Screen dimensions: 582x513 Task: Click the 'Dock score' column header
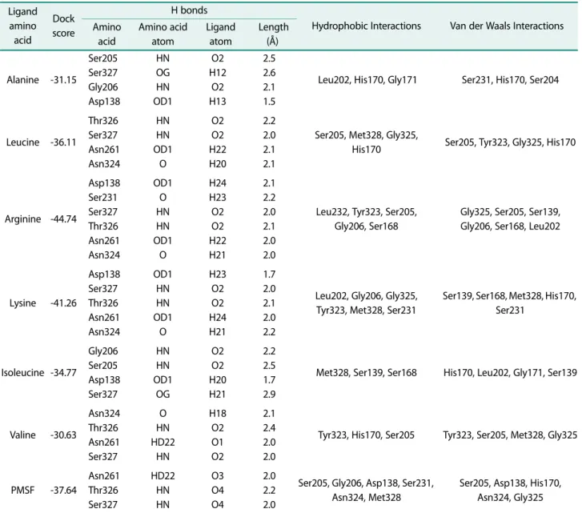(63, 26)
